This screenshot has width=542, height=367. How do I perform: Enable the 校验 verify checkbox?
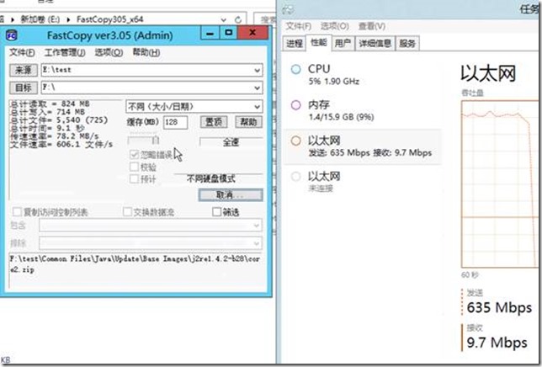[x=134, y=167]
